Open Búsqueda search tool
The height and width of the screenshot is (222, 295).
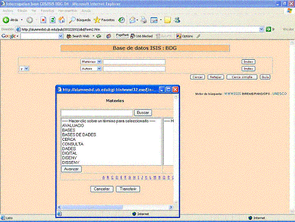(79, 20)
